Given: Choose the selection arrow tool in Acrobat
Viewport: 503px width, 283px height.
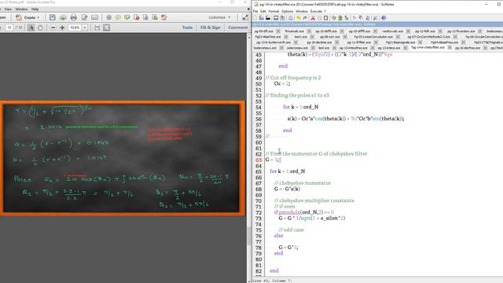Looking at the screenshot, I should point(31,28).
